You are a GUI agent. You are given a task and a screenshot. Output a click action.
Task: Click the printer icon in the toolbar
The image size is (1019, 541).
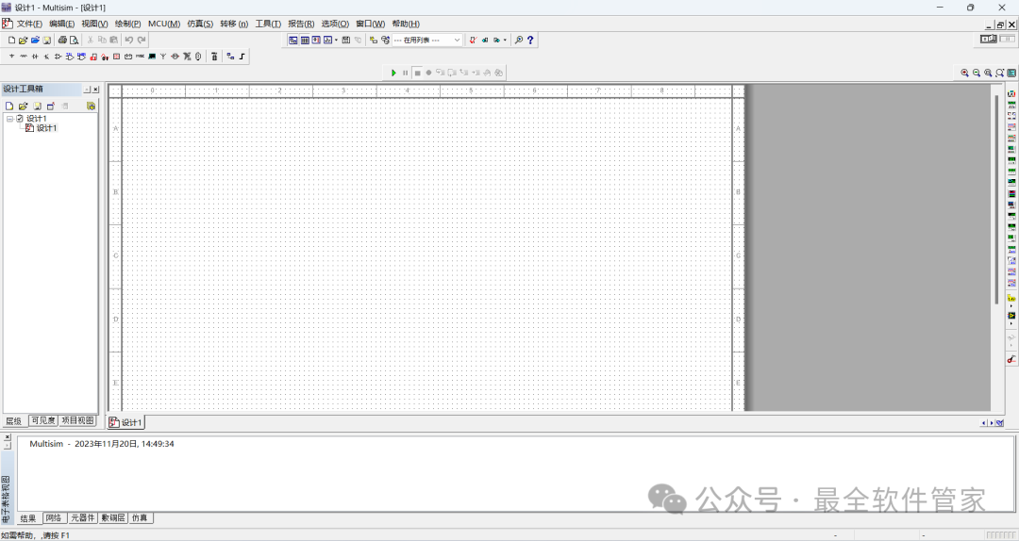pyautogui.click(x=62, y=41)
